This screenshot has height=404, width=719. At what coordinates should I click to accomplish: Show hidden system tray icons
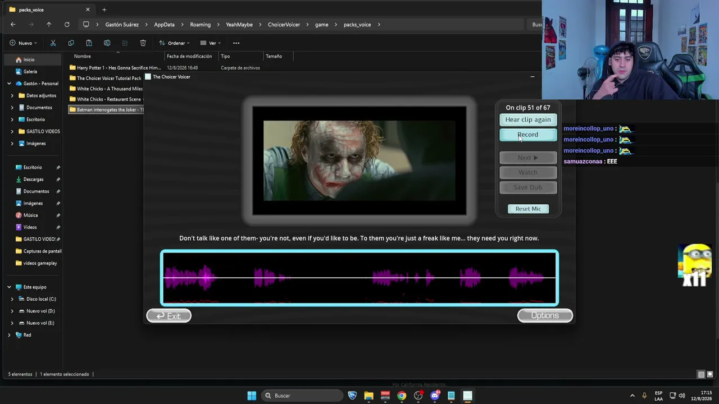(632, 396)
